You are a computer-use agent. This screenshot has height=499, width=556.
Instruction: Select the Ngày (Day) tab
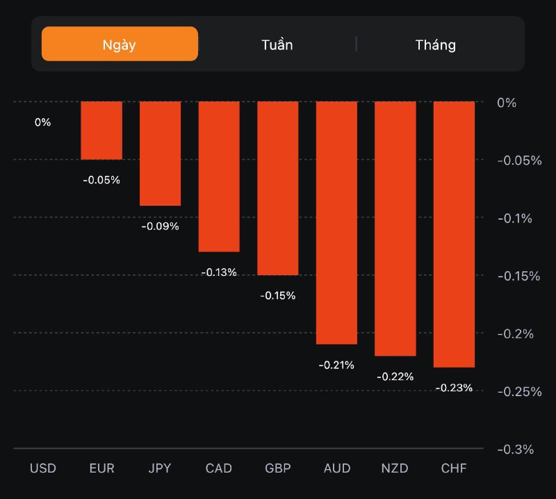pyautogui.click(x=120, y=44)
